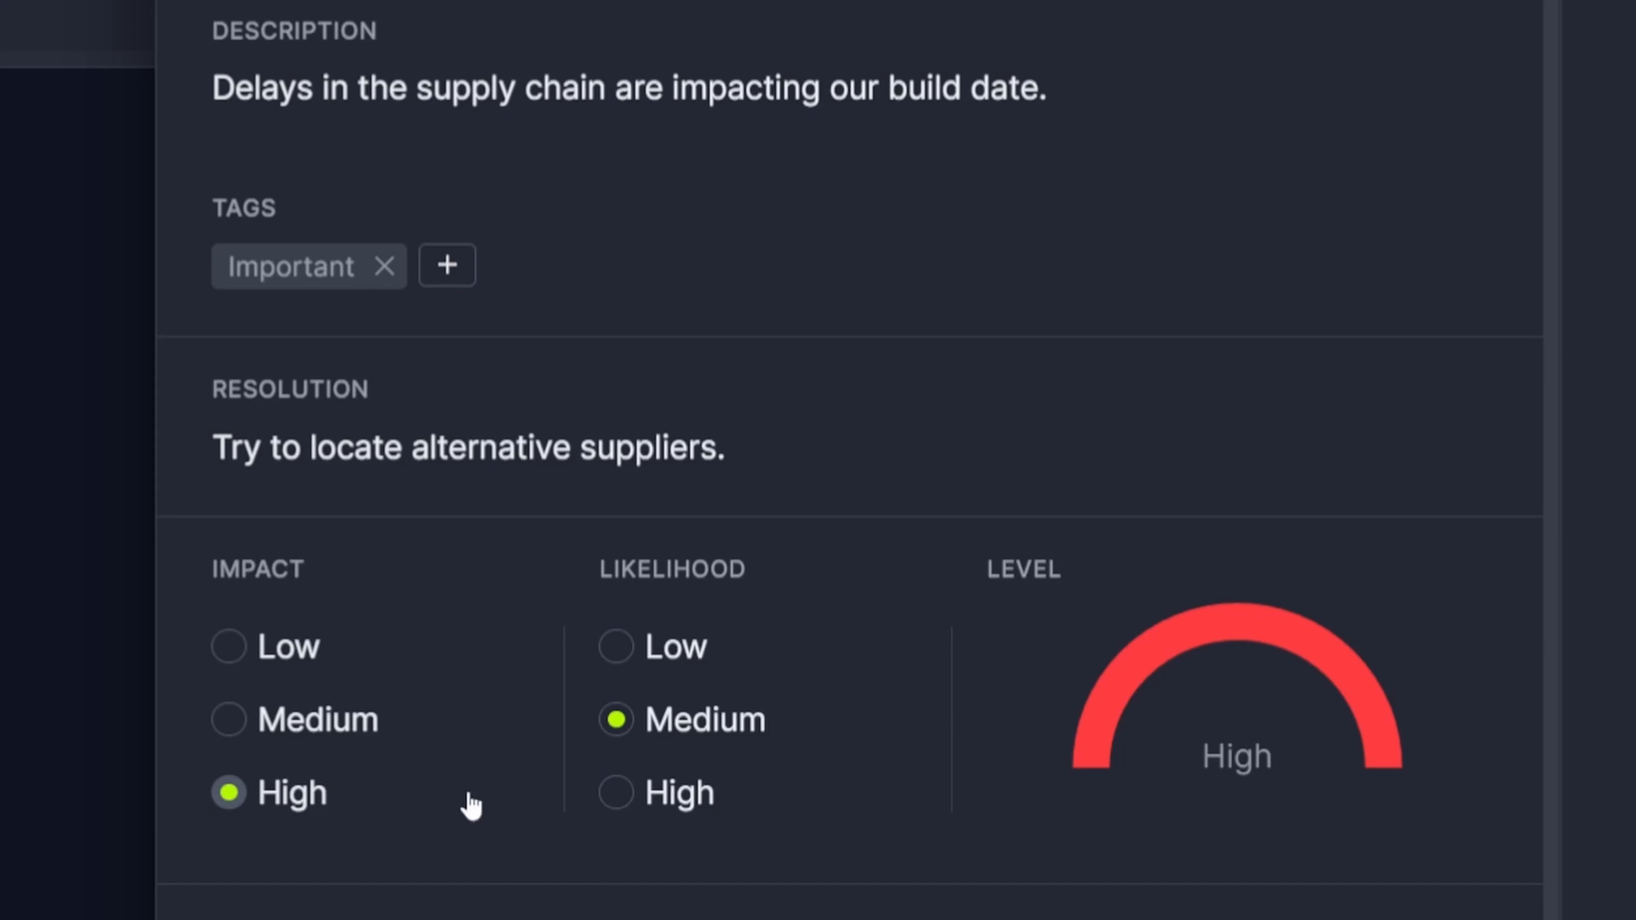Set Likelihood to High
The width and height of the screenshot is (1636, 920).
click(616, 792)
